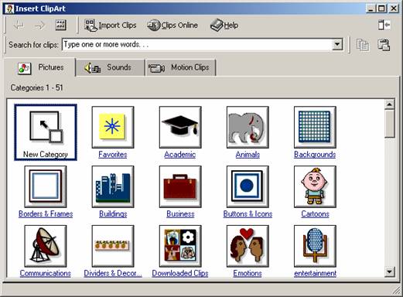The height and width of the screenshot is (297, 403).
Task: Click the Back arrow toolbar icon
Action: (x=19, y=26)
